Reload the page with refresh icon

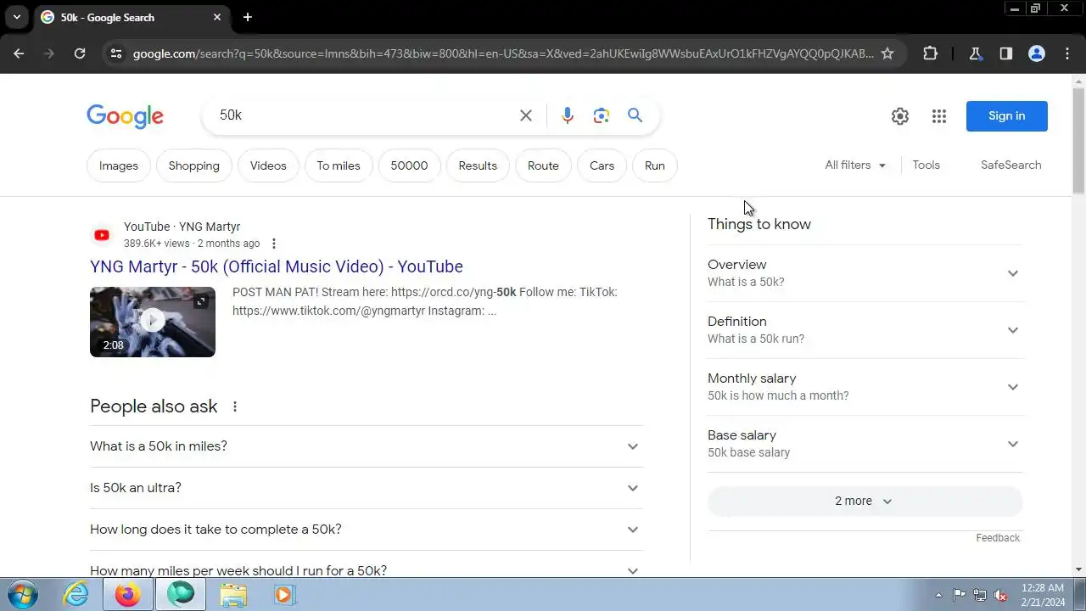coord(80,53)
